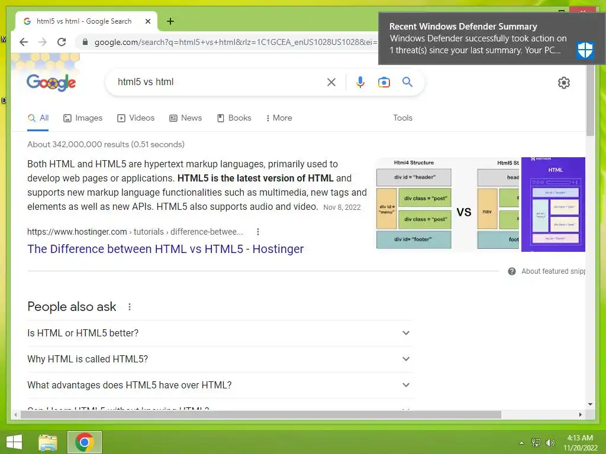
Task: Open the More search options menu
Action: [x=279, y=118]
